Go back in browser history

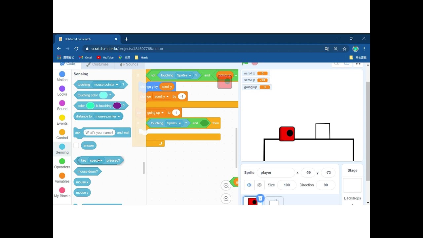pos(59,49)
